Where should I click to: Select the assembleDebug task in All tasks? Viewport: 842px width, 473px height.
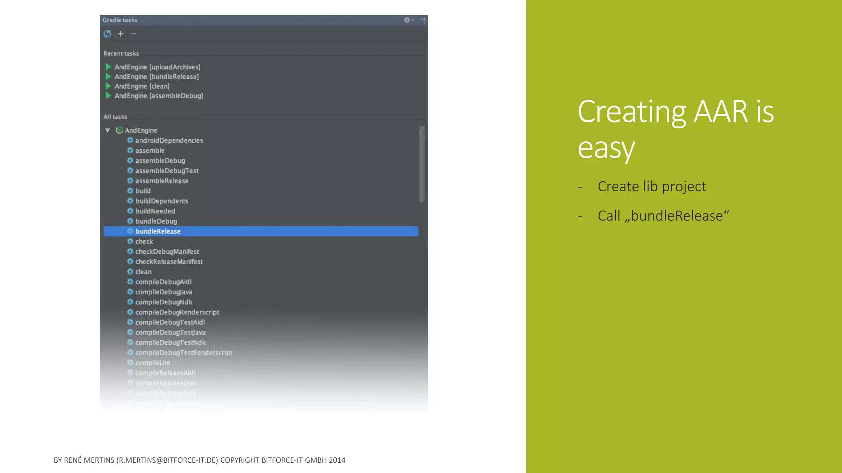(156, 161)
